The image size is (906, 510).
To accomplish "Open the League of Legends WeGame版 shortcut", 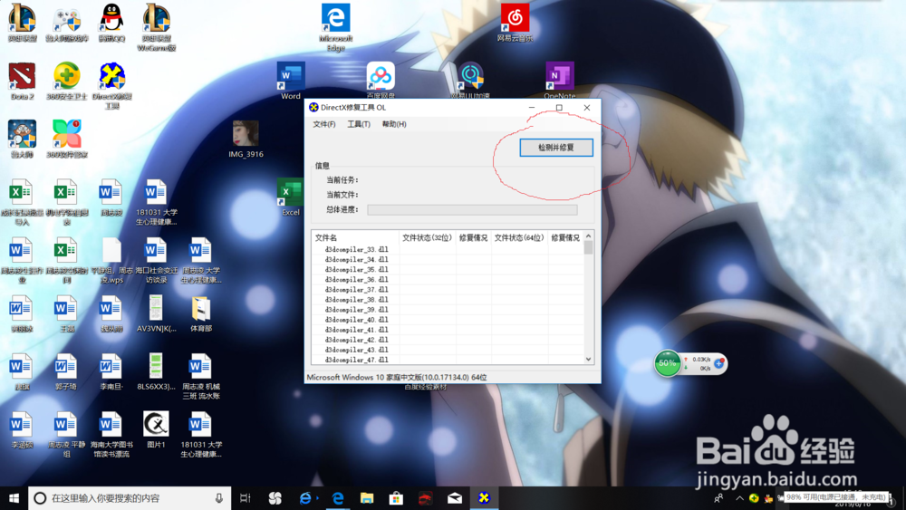I will coord(156,27).
